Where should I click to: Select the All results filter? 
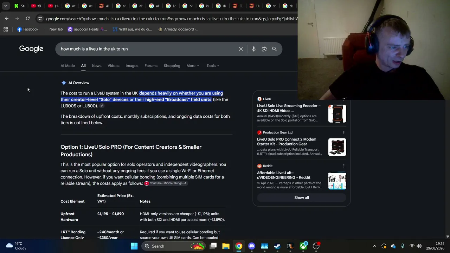pyautogui.click(x=83, y=66)
